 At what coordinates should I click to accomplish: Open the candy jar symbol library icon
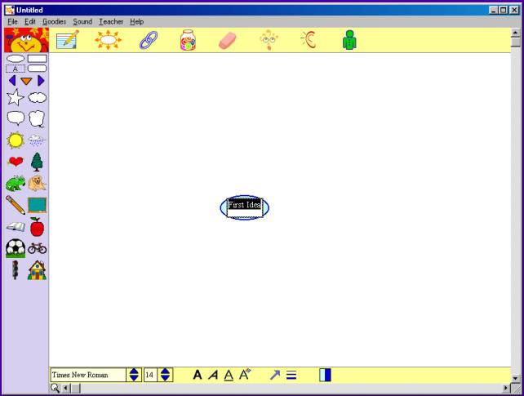click(188, 40)
